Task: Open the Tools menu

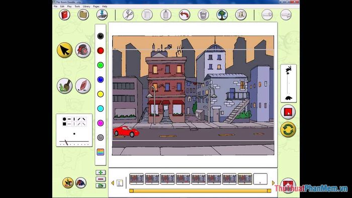Action: (x=77, y=7)
